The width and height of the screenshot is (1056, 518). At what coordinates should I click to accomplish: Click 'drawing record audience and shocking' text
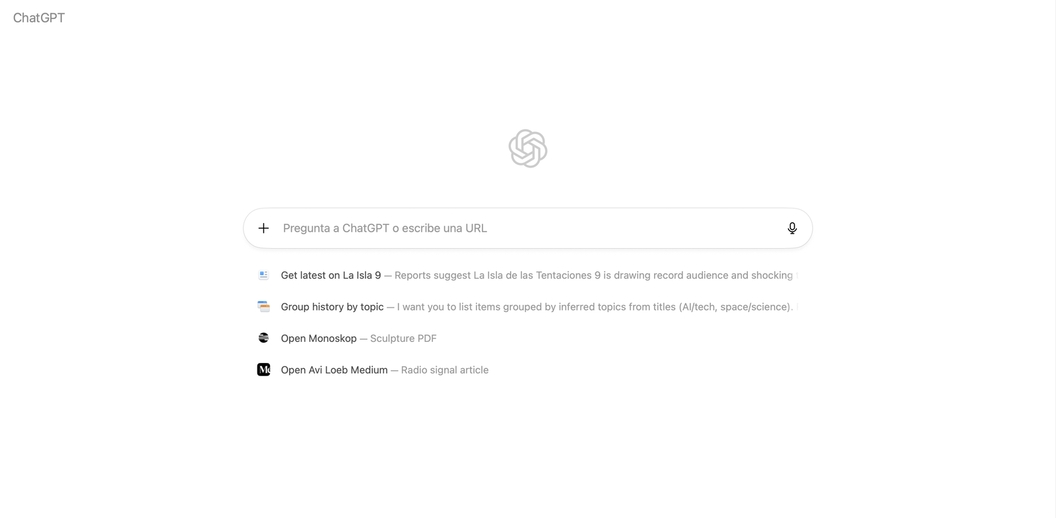[x=703, y=275]
